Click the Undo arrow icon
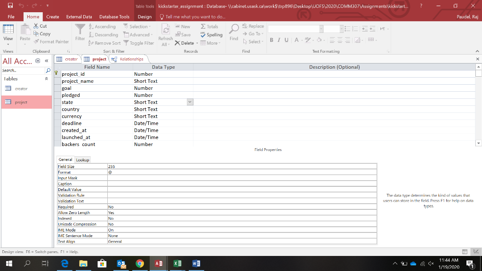This screenshot has width=482, height=271. click(x=21, y=5)
